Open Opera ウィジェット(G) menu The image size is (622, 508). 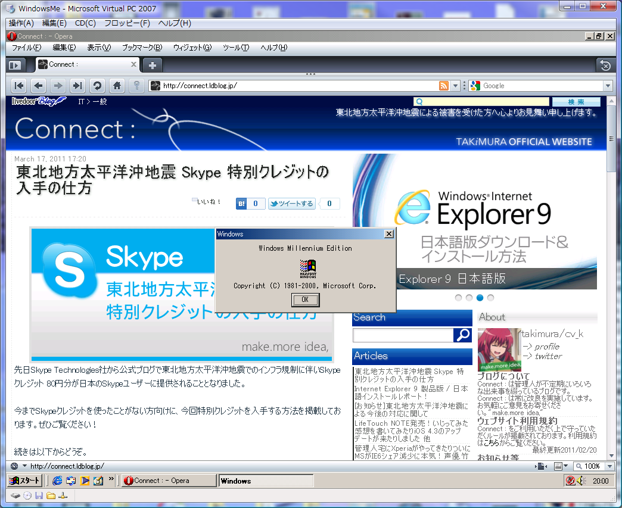pyautogui.click(x=192, y=48)
